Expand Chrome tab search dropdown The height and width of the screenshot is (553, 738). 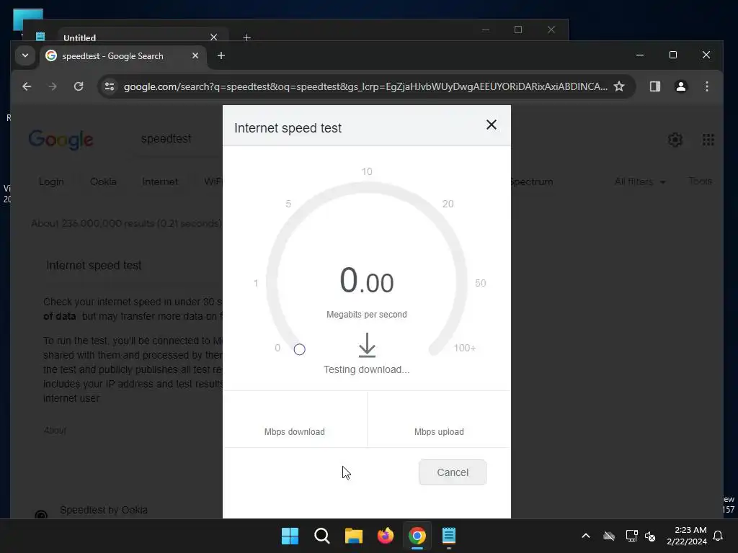click(x=25, y=56)
